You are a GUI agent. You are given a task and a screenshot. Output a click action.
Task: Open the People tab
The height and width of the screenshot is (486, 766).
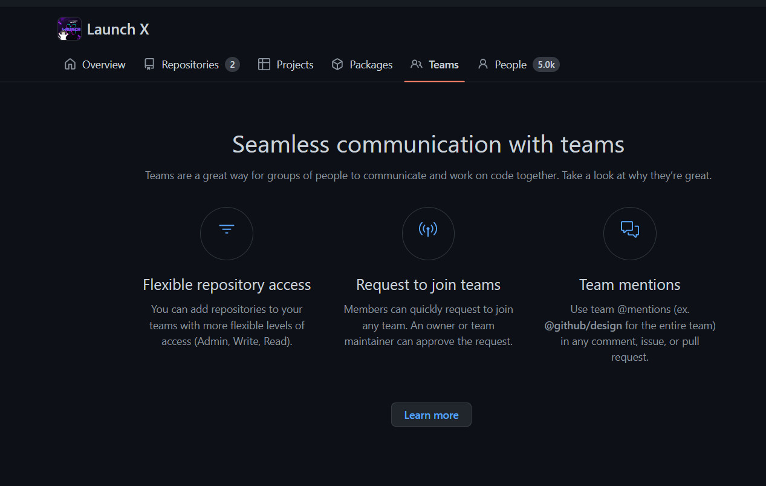click(510, 64)
